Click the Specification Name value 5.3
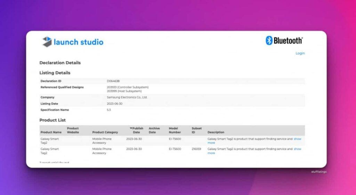 [x=109, y=110]
